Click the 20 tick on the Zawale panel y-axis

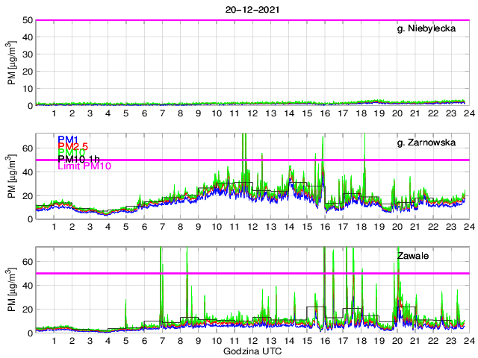click(26, 309)
